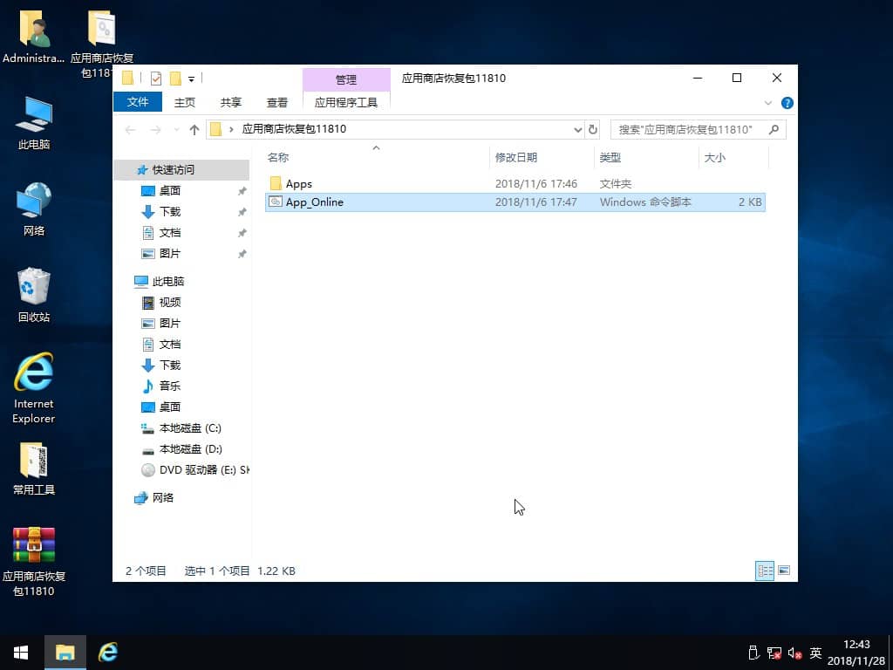Collapse the 快速访问 section in navigation pane

coord(131,168)
